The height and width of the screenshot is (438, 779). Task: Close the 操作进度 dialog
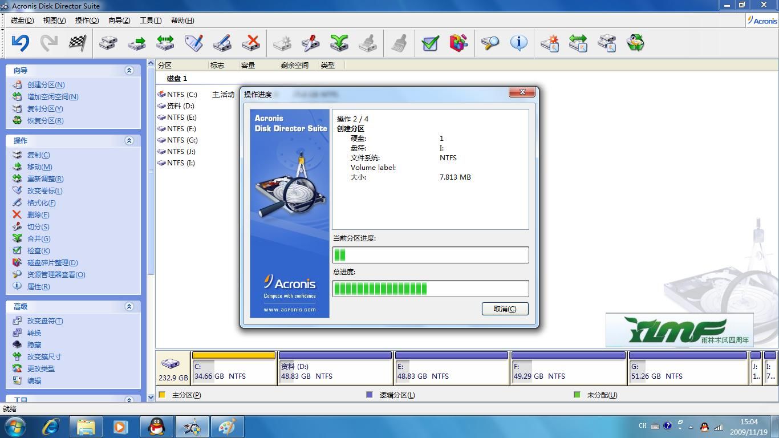coord(522,92)
